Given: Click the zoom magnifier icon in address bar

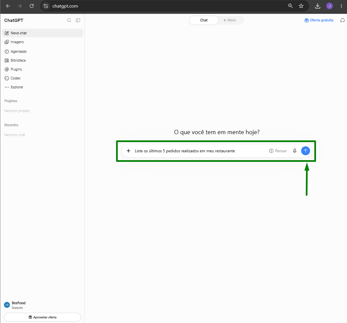Looking at the screenshot, I should (290, 6).
